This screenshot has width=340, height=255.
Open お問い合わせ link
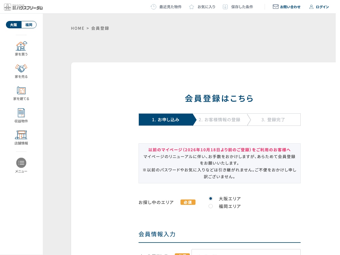[x=290, y=7]
